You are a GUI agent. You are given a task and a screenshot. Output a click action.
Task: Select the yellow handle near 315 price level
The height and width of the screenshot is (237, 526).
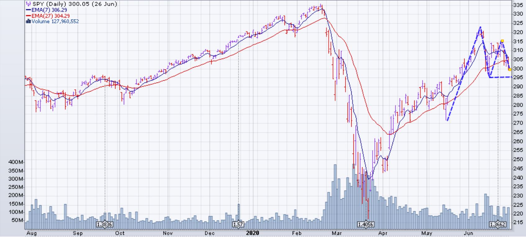[502, 41]
